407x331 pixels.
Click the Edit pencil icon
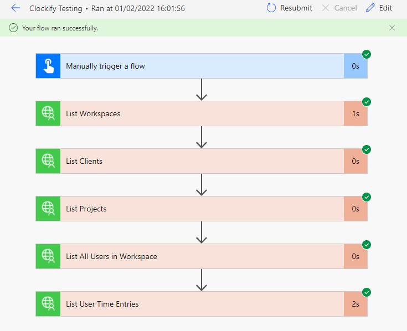pyautogui.click(x=370, y=8)
